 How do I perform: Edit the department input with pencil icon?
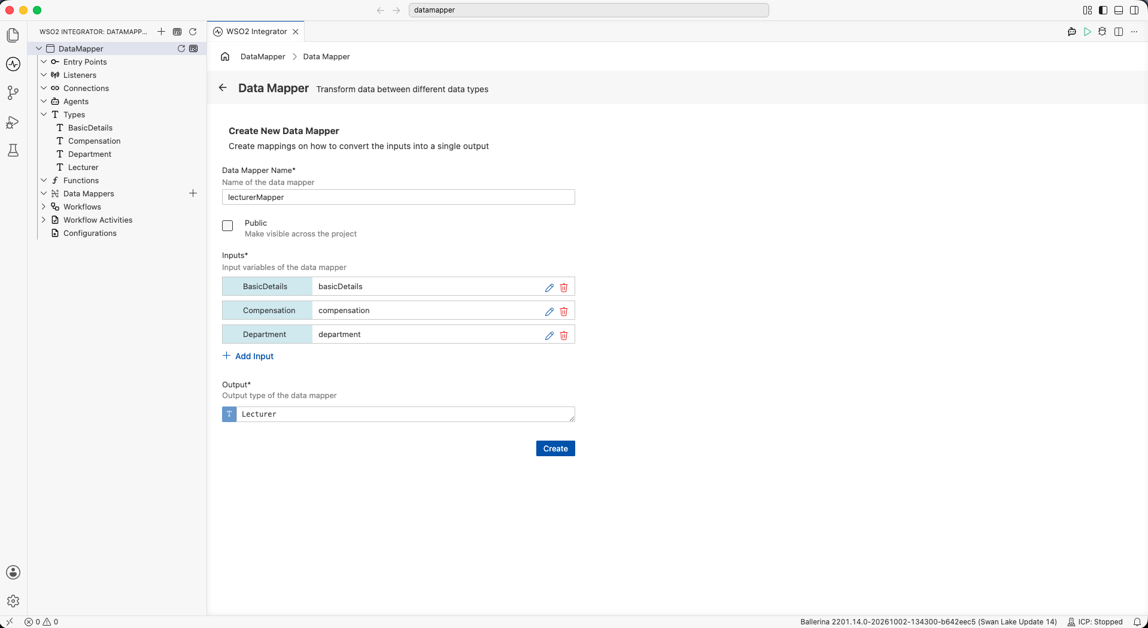click(549, 335)
